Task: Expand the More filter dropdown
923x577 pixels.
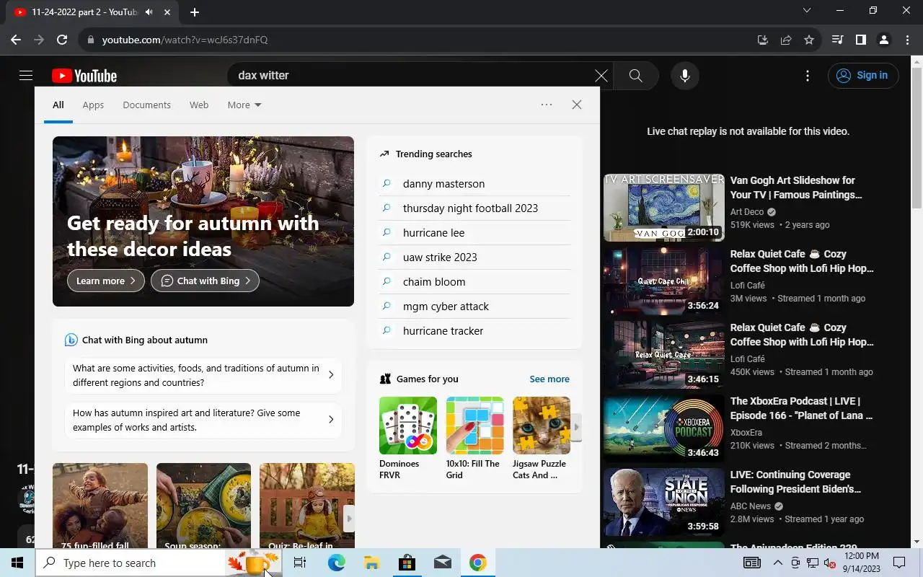Action: pos(244,105)
